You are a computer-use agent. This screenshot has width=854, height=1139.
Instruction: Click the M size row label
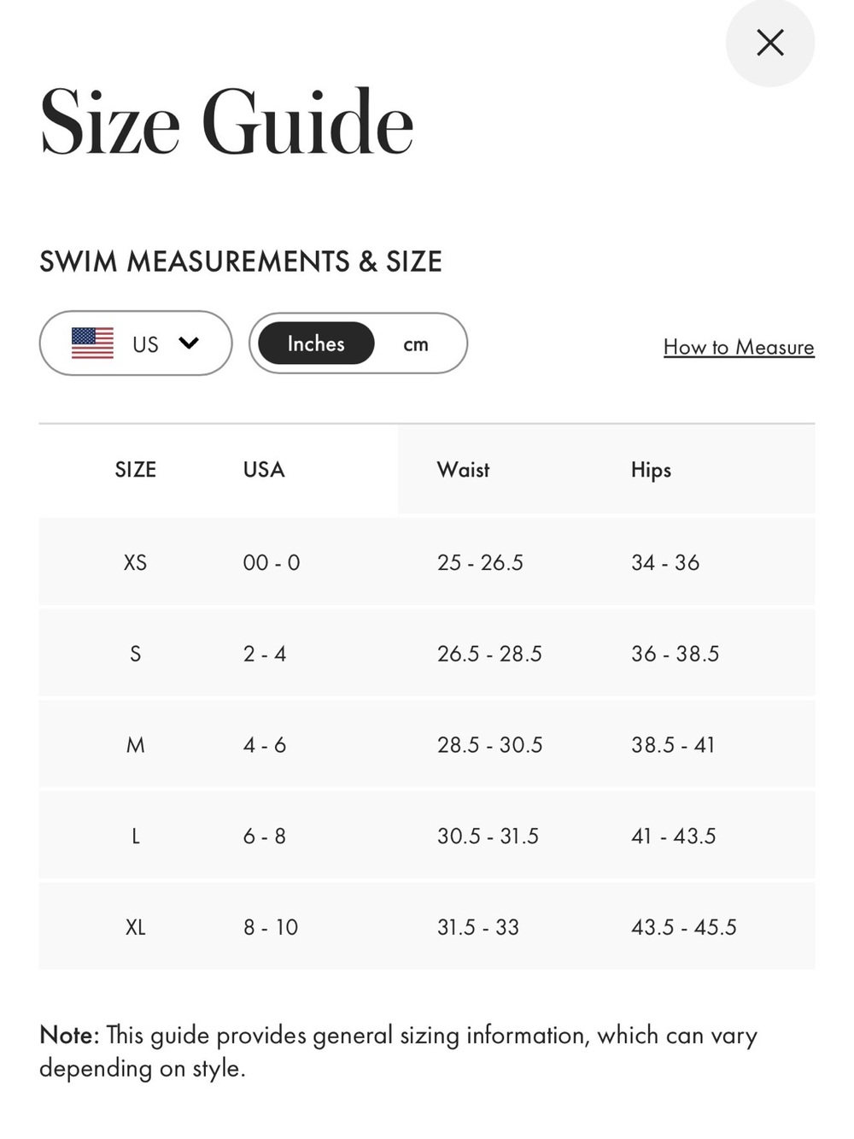pos(135,745)
